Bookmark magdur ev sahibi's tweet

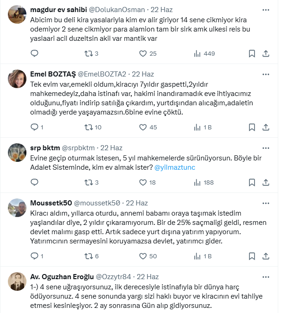click(252, 54)
